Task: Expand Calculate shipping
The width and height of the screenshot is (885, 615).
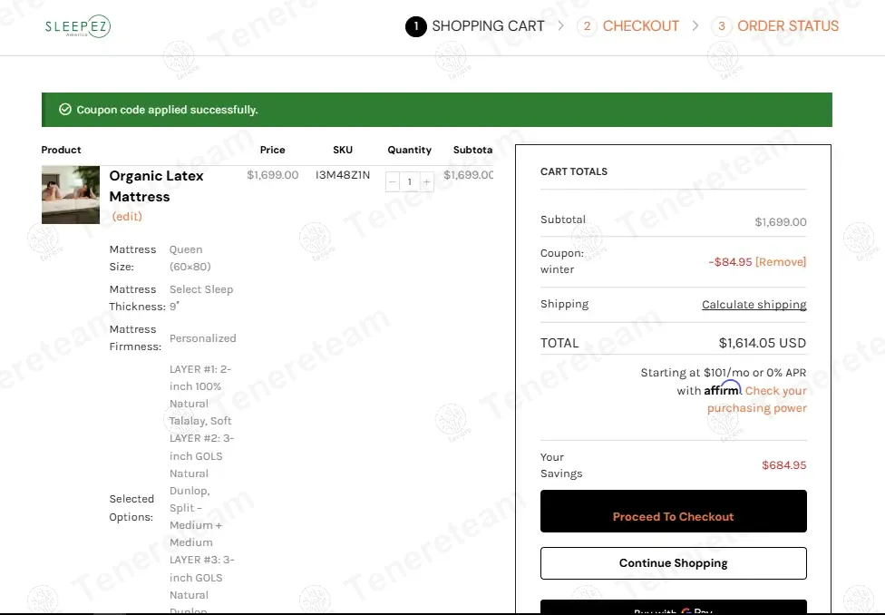Action: click(754, 305)
